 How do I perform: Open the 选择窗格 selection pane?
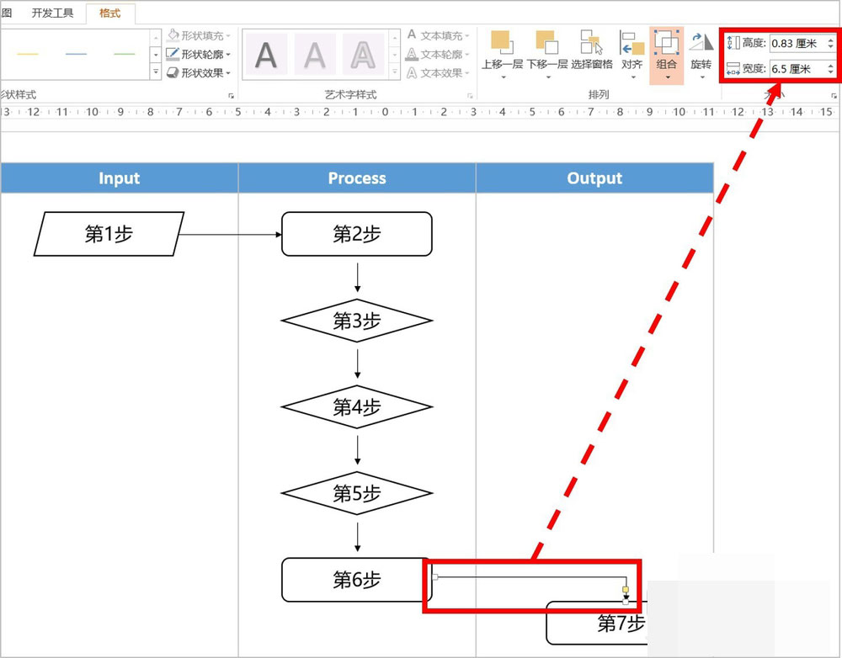[x=592, y=50]
